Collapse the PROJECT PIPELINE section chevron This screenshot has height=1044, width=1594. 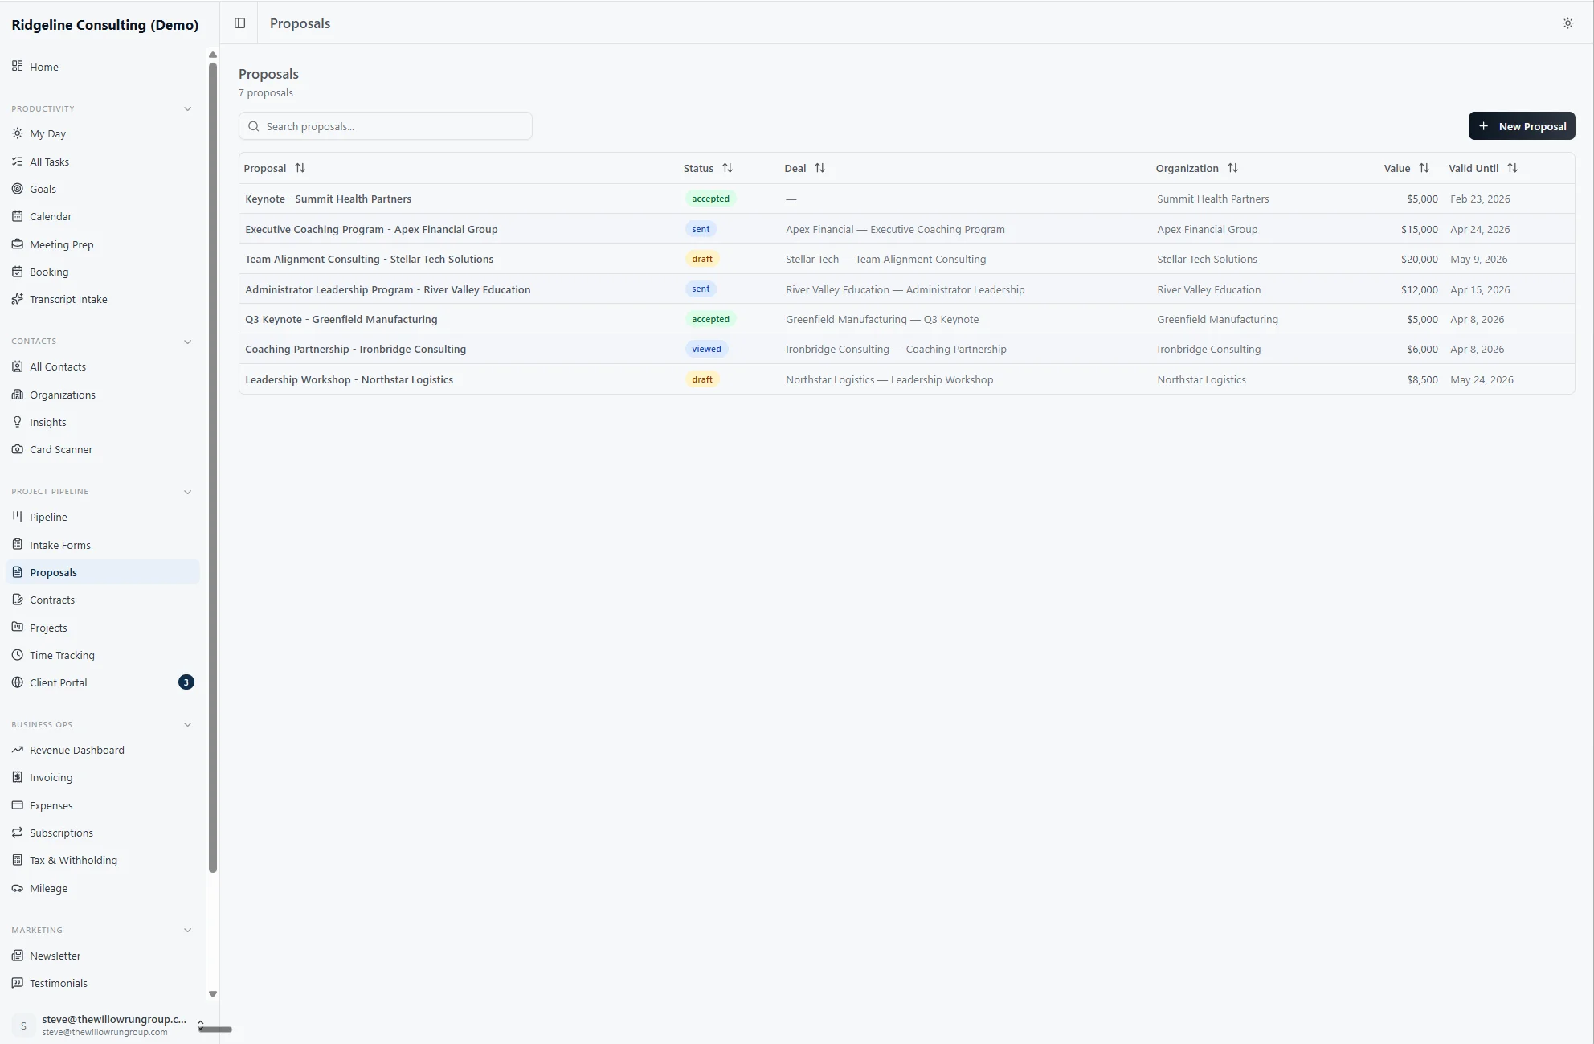coord(188,491)
